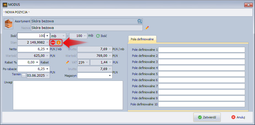Focus the Pole definiowalne 10 input field
Viewport: 255px width, 125px height.
(202, 104)
